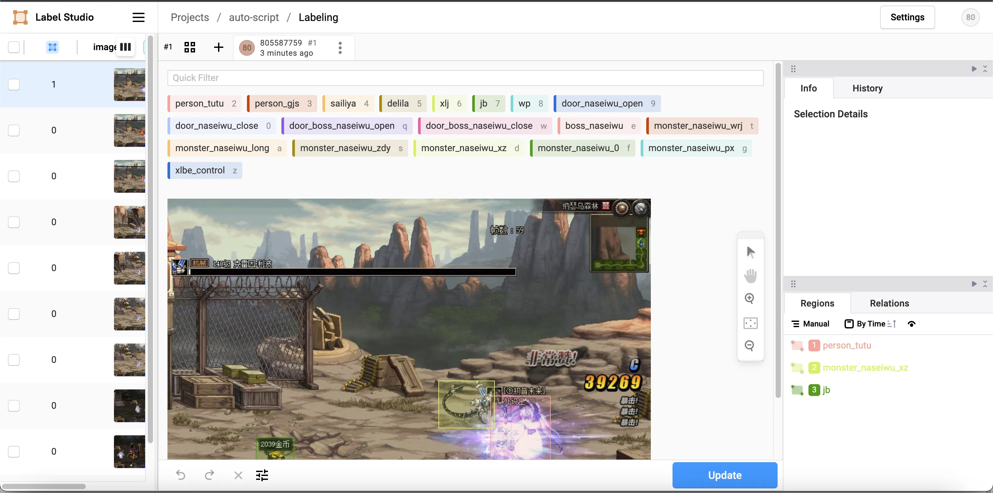Toggle visibility of all regions eye icon

pos(911,324)
